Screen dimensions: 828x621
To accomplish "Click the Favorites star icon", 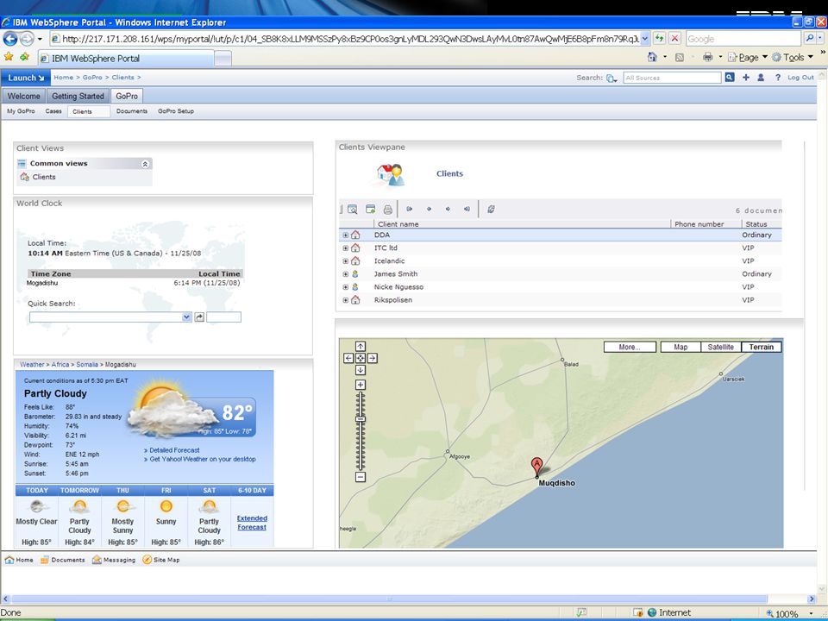I will pos(9,57).
